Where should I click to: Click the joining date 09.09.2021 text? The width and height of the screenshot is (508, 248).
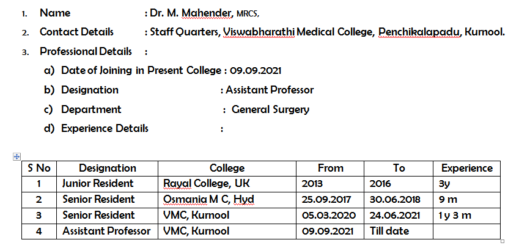(256, 71)
